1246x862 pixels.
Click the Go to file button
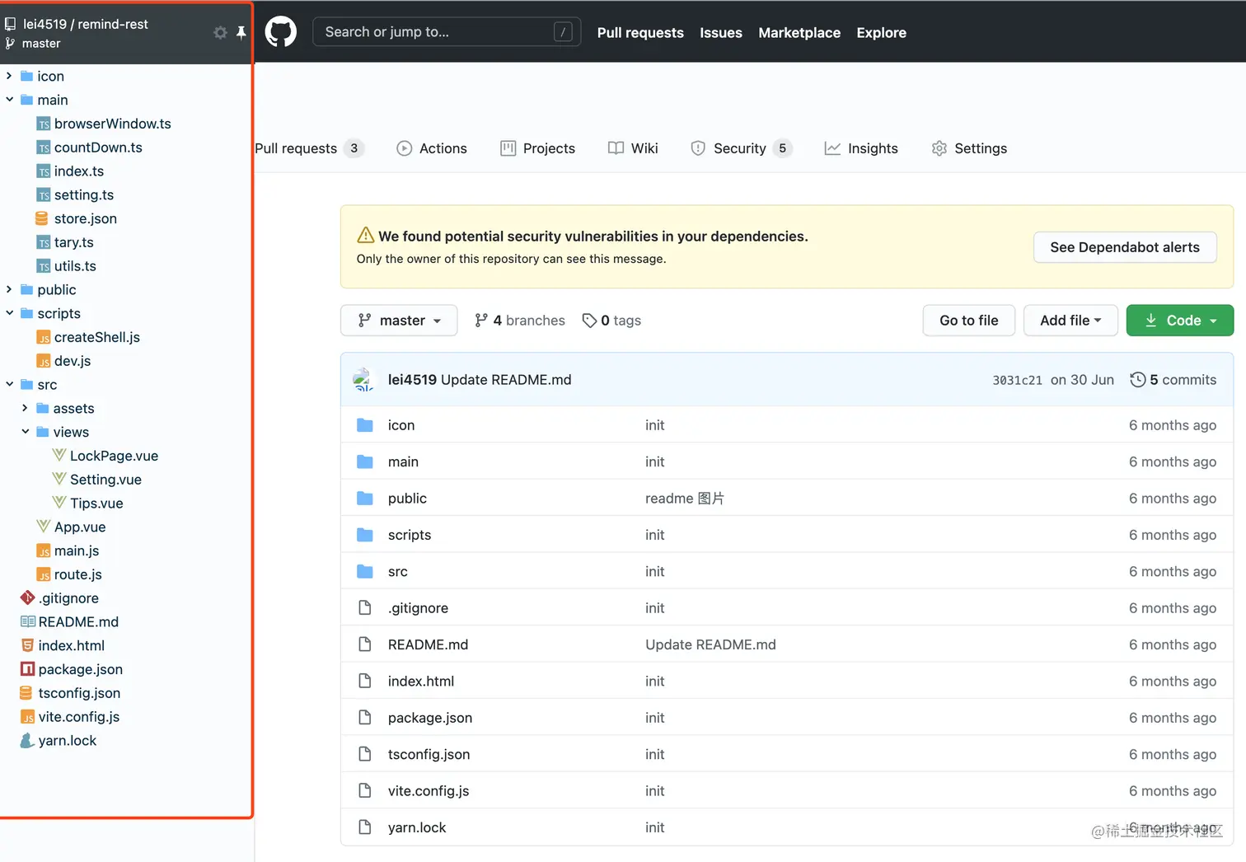coord(968,321)
